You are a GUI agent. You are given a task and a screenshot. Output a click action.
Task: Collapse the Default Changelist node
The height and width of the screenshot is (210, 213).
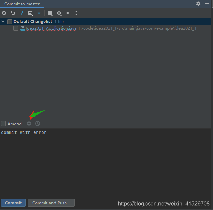pos(3,21)
